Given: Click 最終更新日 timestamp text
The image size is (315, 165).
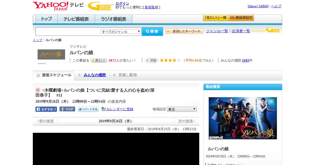Looking at the screenshot, I should point(162,129).
